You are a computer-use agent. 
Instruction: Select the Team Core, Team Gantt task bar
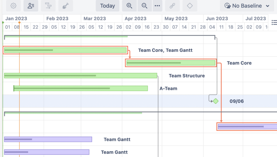tap(65, 50)
